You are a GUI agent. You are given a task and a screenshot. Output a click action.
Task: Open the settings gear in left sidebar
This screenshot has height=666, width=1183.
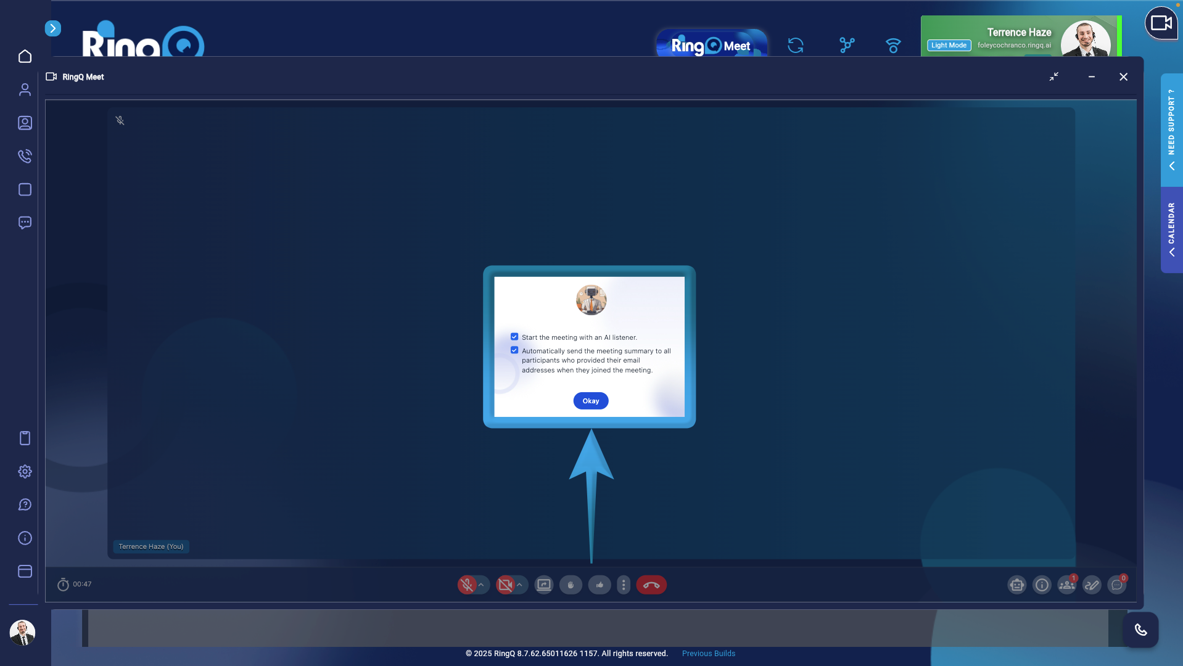point(25,471)
